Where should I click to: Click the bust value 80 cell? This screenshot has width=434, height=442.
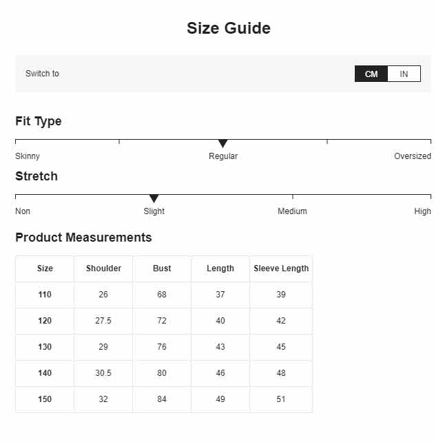pyautogui.click(x=162, y=373)
